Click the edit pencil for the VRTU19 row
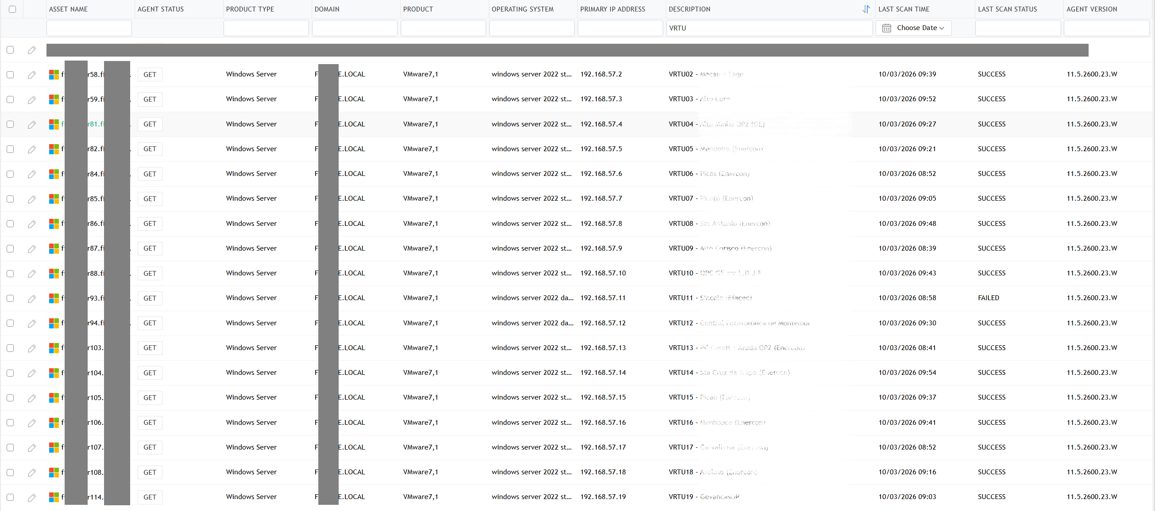This screenshot has width=1155, height=511. click(x=31, y=498)
